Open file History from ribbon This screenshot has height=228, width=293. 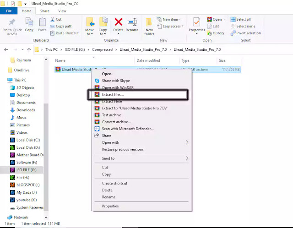[216, 33]
